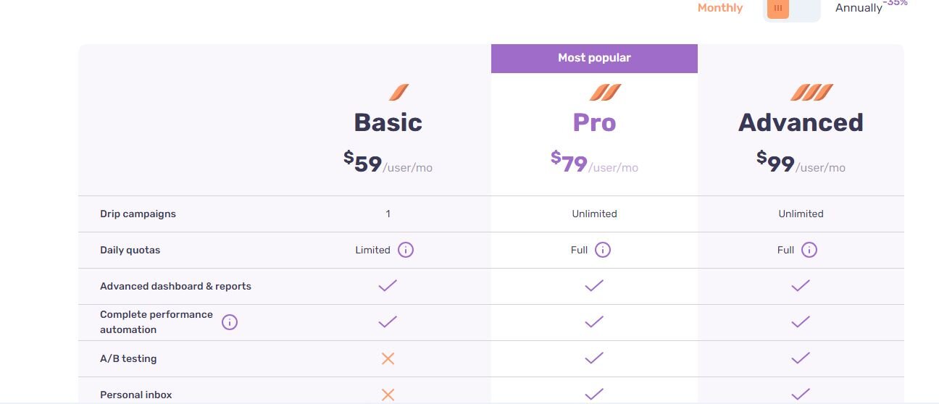The width and height of the screenshot is (939, 404).
Task: Open info icon beside Pro Full quotas
Action: click(x=603, y=250)
